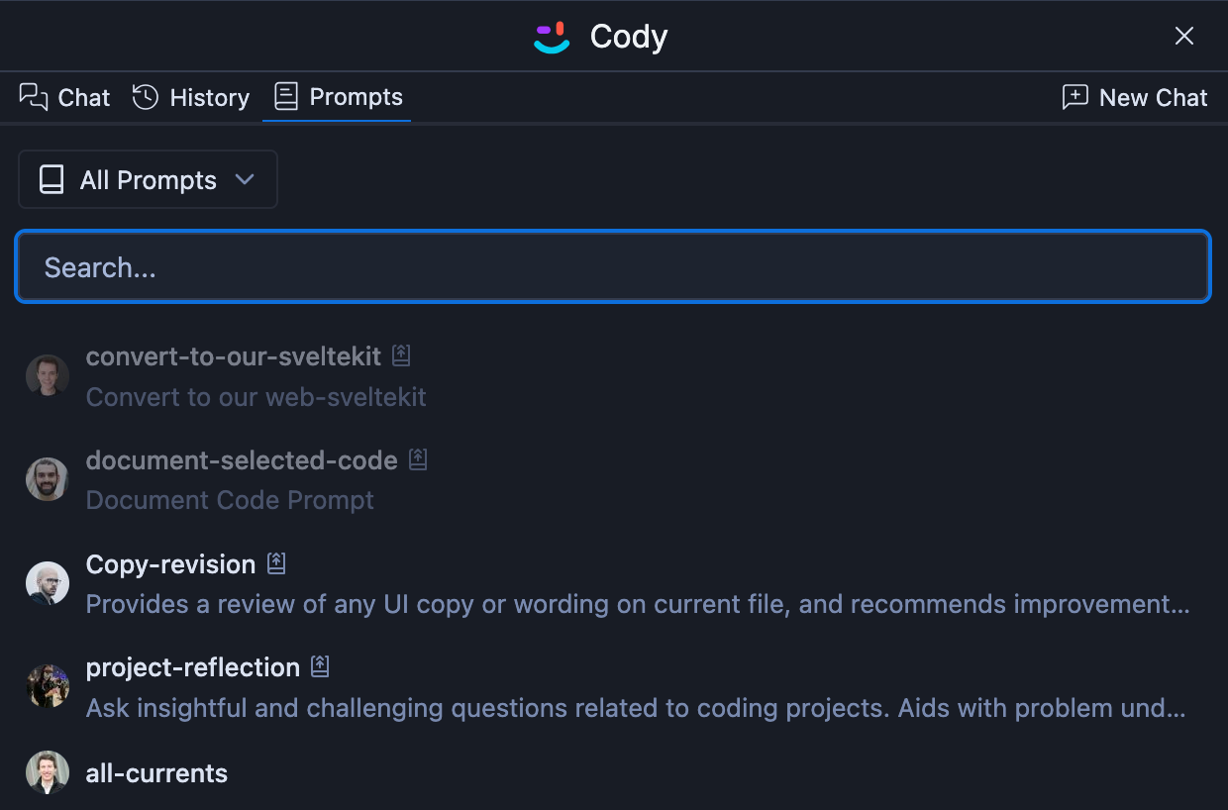Select the Prompts tab
Viewport: 1228px width, 810px height.
tap(338, 97)
